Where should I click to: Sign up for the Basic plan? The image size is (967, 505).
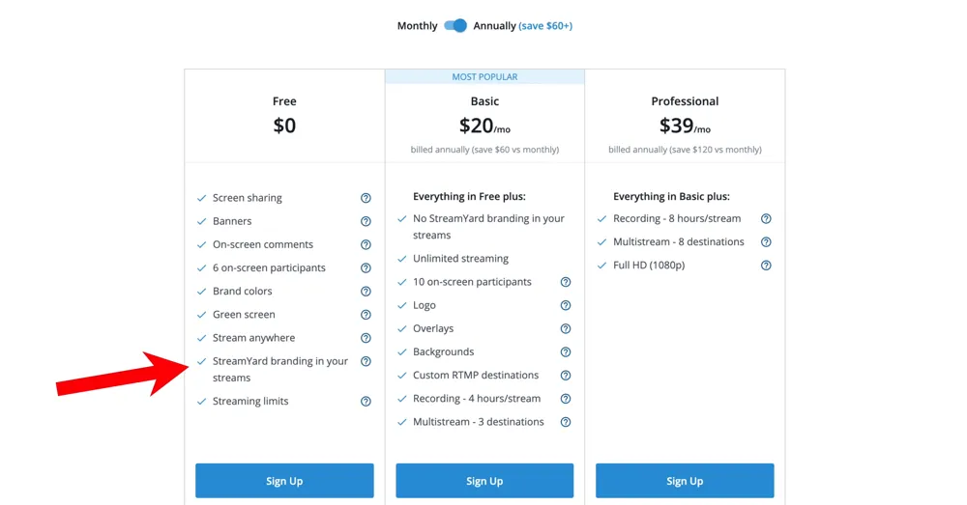(x=484, y=481)
